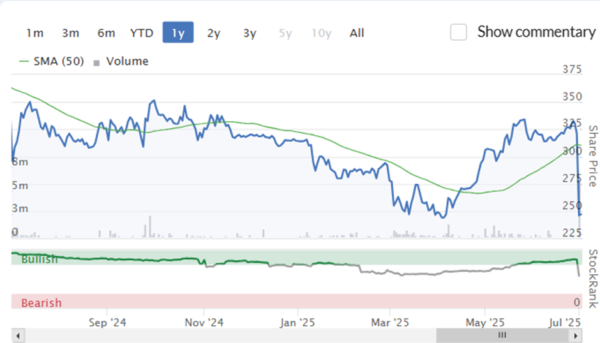Switch chart to 2y range
This screenshot has width=600, height=343.
(214, 33)
